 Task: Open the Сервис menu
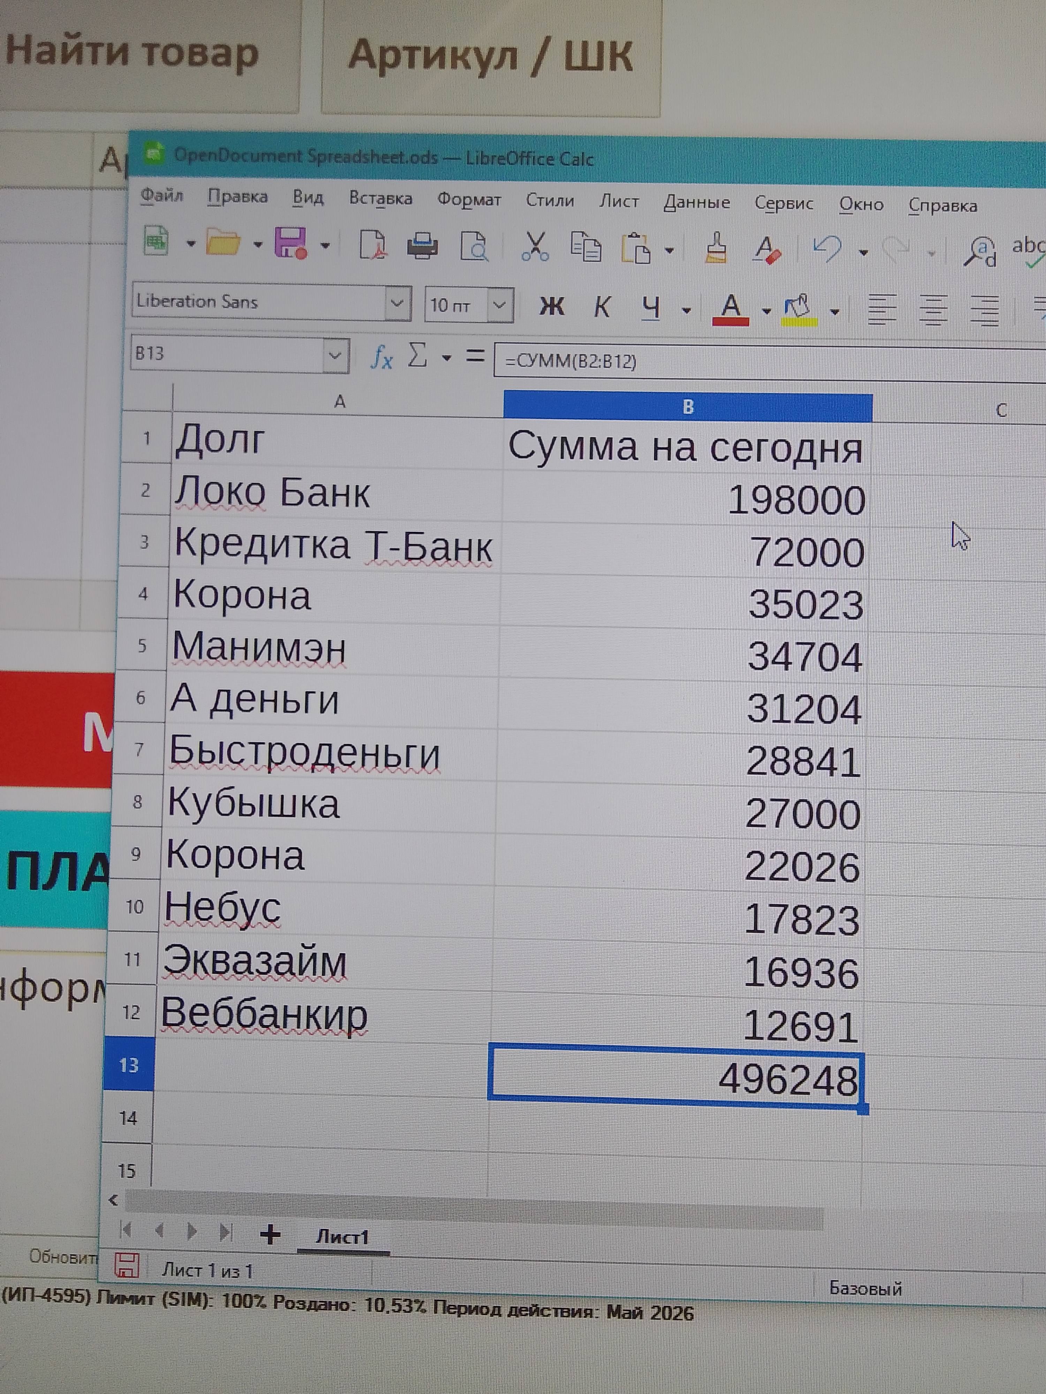click(x=784, y=203)
